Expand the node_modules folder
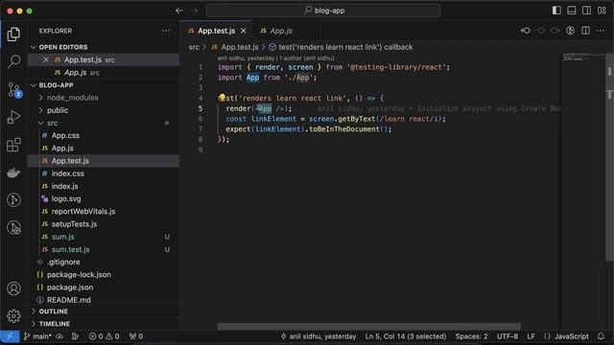The width and height of the screenshot is (614, 345). pyautogui.click(x=104, y=98)
